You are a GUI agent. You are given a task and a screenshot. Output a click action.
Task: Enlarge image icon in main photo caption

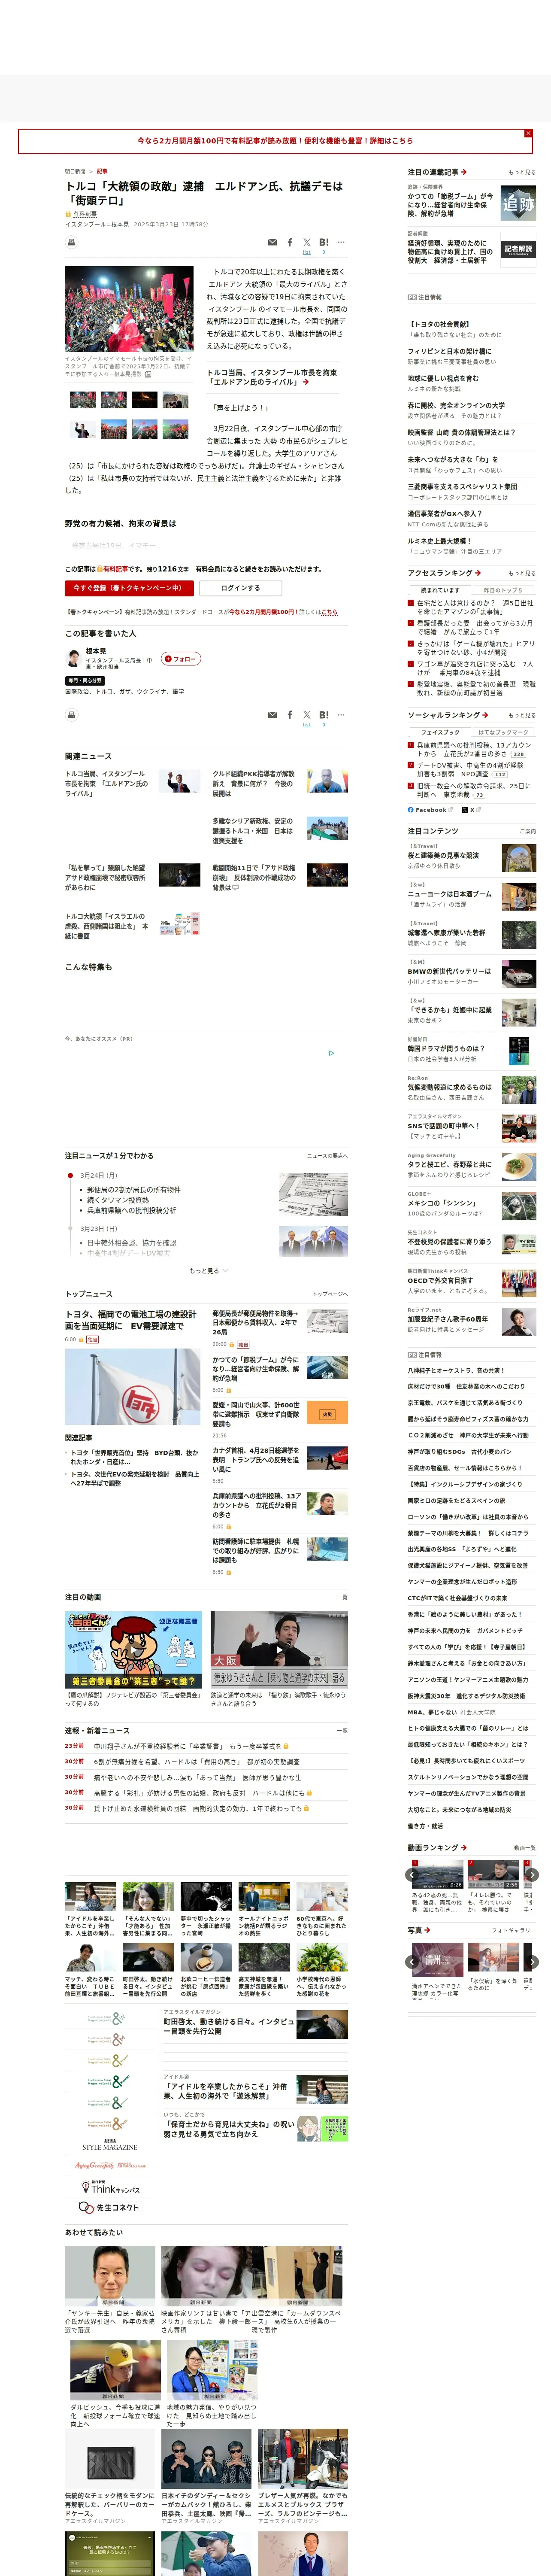[148, 374]
